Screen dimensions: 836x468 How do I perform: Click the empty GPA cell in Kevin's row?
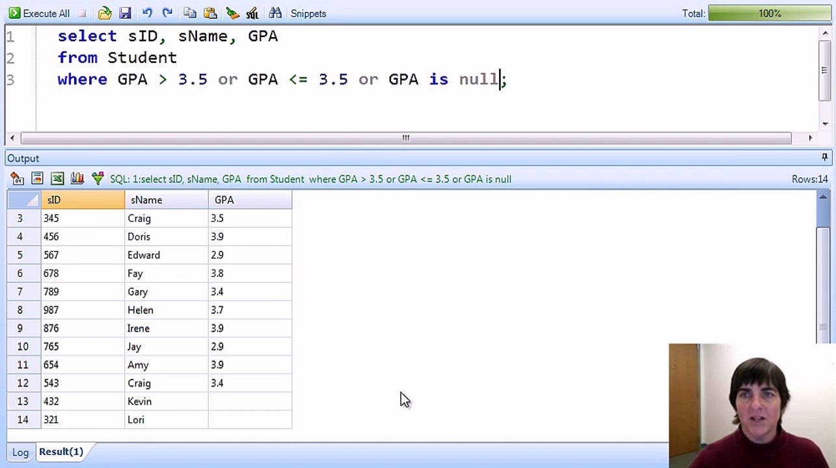tap(250, 401)
